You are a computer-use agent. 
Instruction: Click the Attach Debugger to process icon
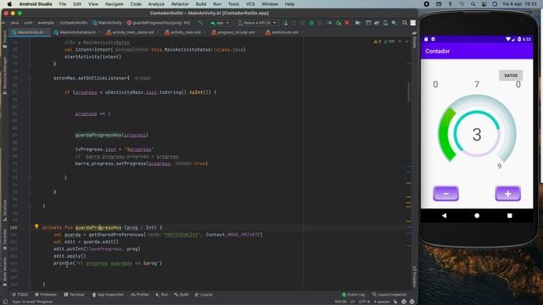339,23
